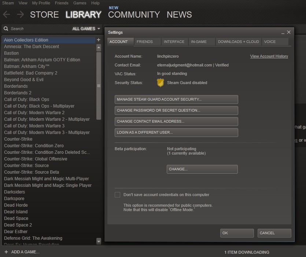The width and height of the screenshot is (306, 257).
Task: Click the 1 Item Downloading status
Action: pos(247,252)
